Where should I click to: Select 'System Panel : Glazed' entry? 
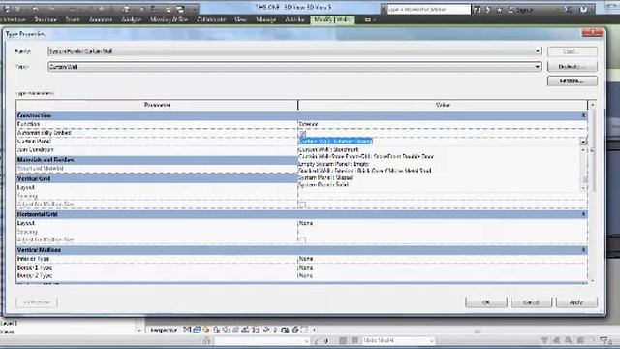click(x=325, y=177)
